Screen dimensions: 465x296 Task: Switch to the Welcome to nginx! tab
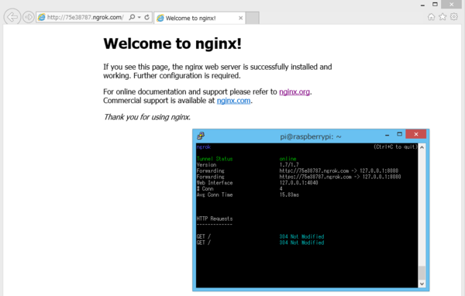(199, 18)
